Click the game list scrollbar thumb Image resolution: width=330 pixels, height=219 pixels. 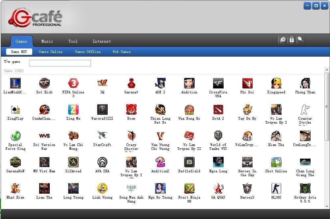point(327,107)
